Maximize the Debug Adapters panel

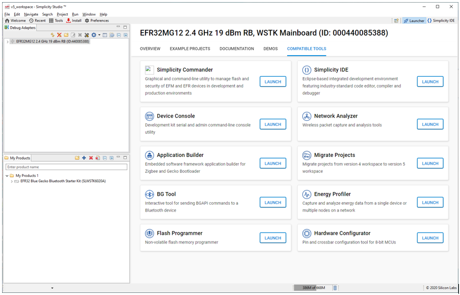click(x=125, y=27)
